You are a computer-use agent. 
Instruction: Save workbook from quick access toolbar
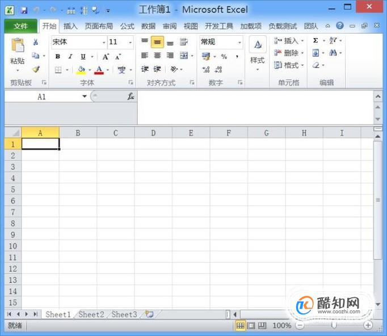pyautogui.click(x=24, y=10)
